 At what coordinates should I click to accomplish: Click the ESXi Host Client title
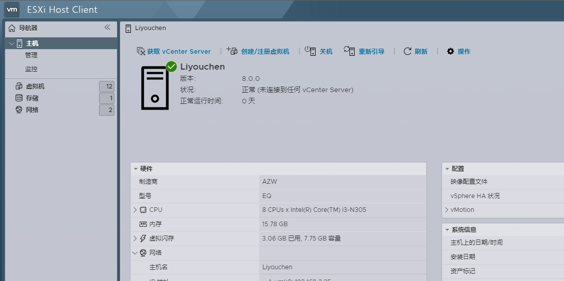coord(62,10)
